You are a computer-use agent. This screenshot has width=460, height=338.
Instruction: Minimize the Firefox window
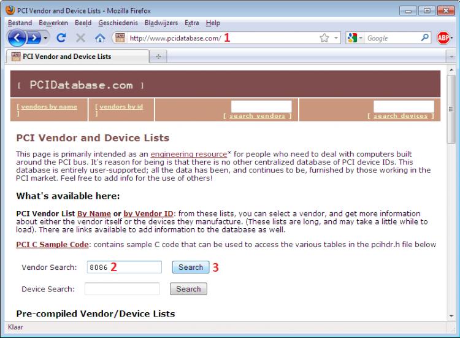[x=408, y=11]
